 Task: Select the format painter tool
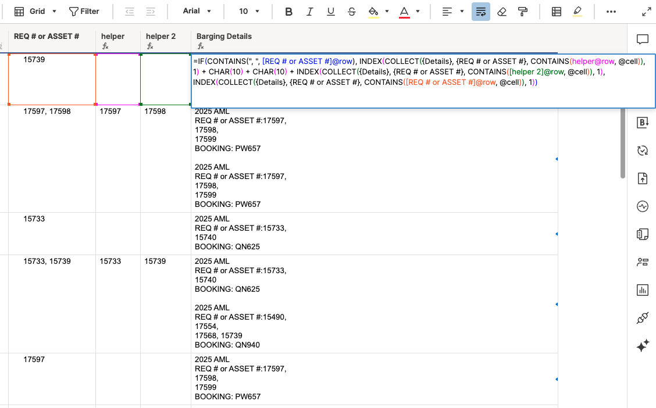point(523,12)
